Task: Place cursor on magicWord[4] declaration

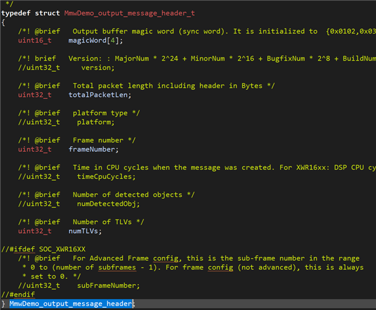Action: click(x=96, y=41)
